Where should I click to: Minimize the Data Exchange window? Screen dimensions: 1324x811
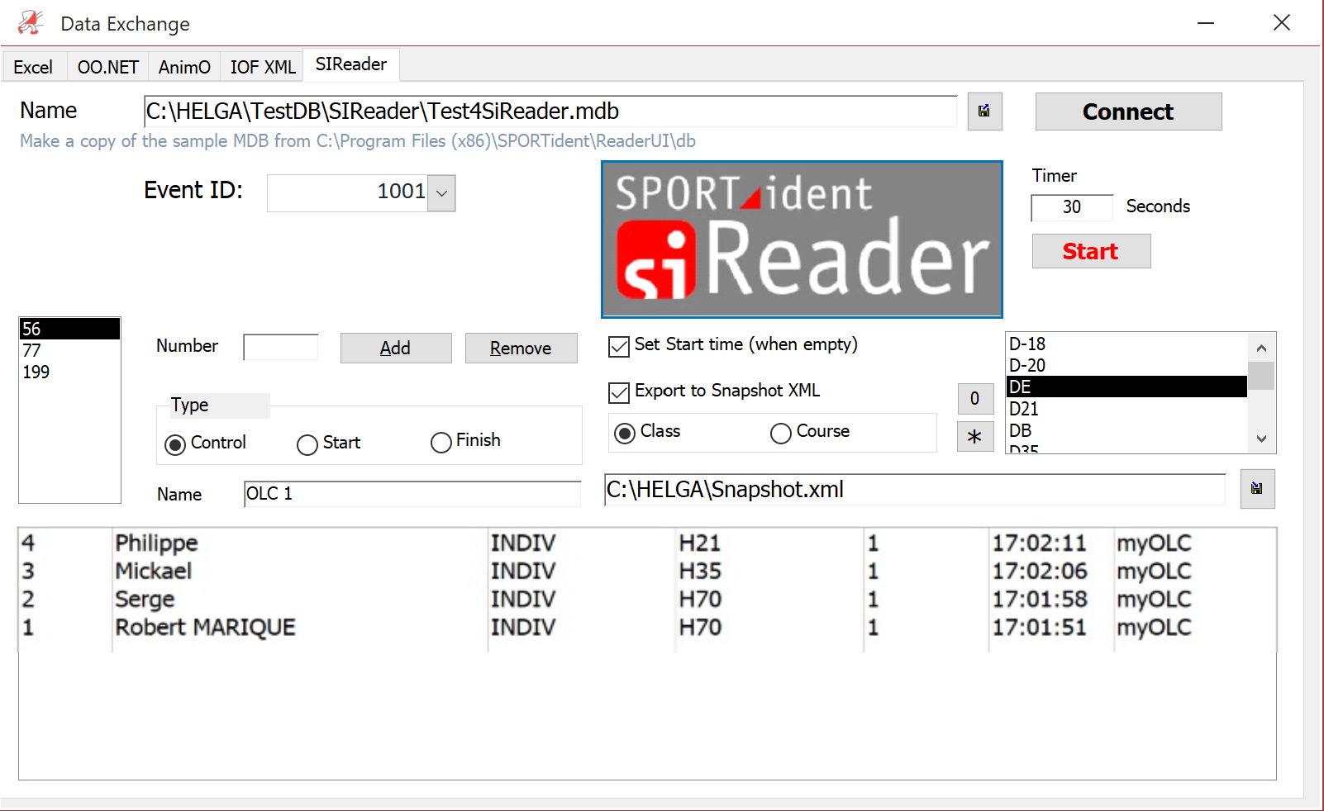[x=1206, y=23]
